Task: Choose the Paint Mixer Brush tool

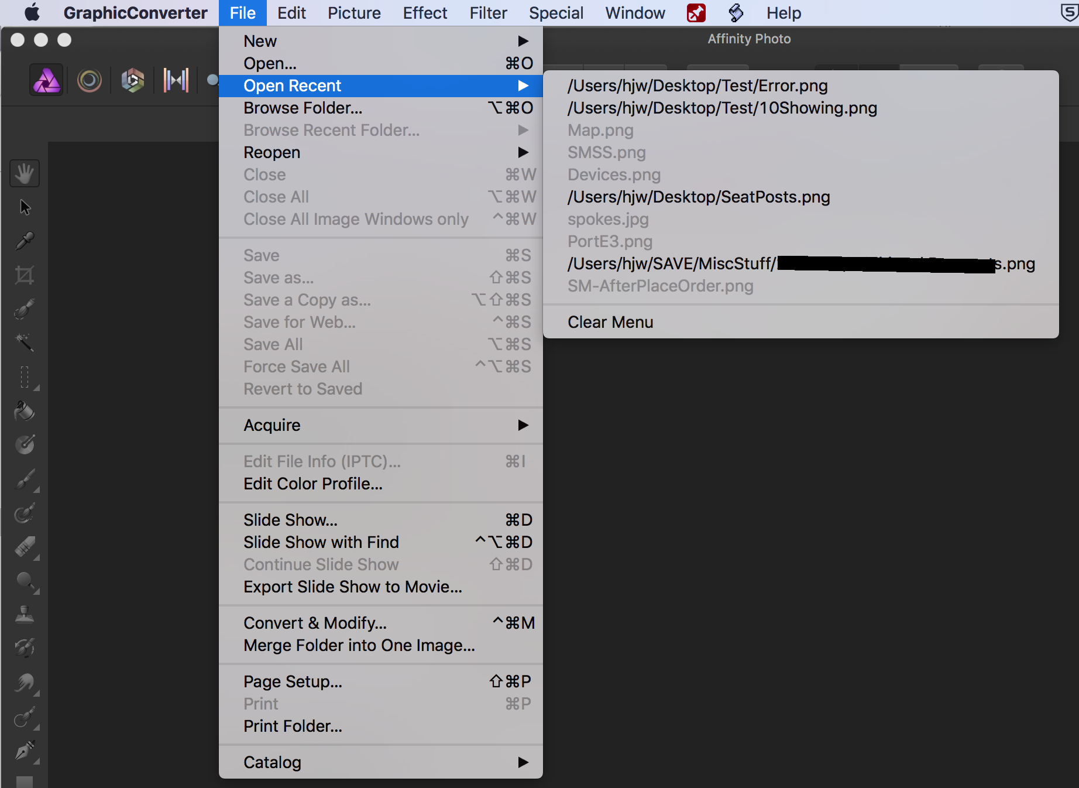Action: coord(25,513)
